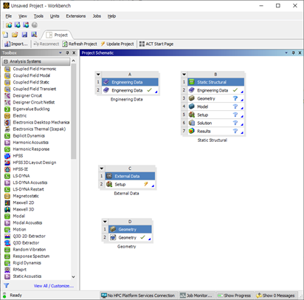Select Modal Acoustics in toolbox
This screenshot has height=300, width=304.
click(27, 223)
